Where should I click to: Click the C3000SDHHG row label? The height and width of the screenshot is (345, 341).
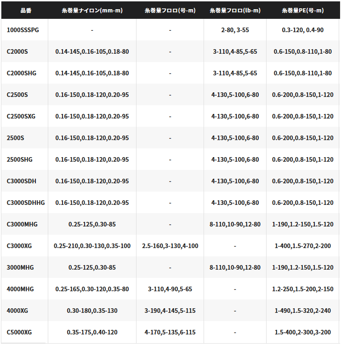pyautogui.click(x=26, y=203)
